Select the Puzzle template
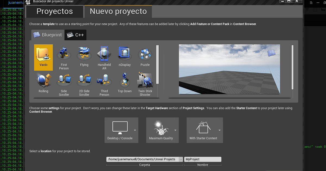 (145, 57)
